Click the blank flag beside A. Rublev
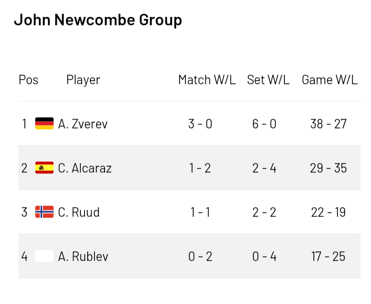Image resolution: width=371 pixels, height=304 pixels. [x=44, y=256]
